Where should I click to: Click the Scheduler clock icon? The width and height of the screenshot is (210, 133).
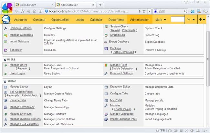tap(5, 50)
